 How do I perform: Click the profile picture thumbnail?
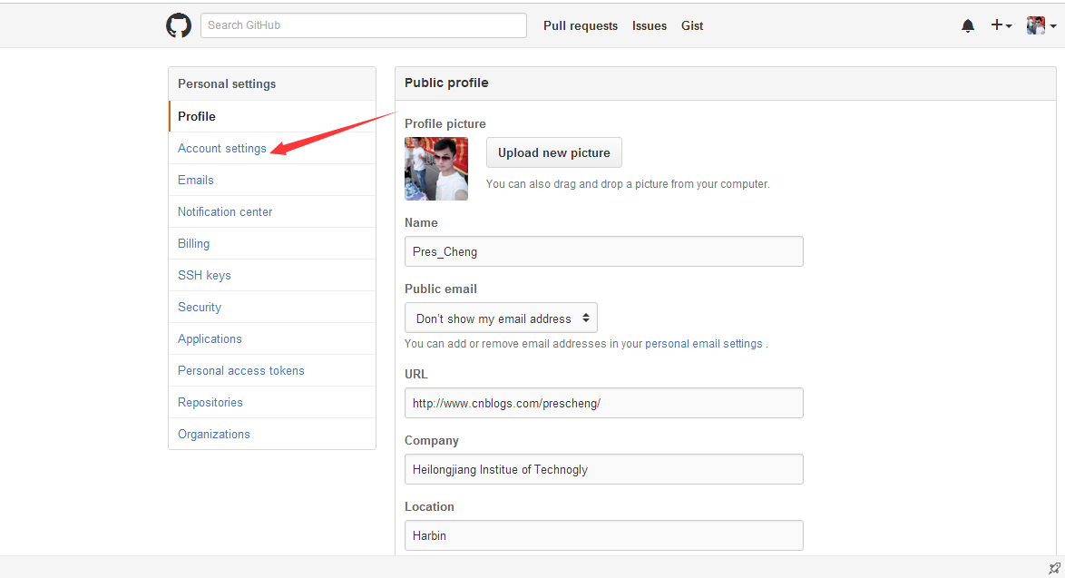[x=436, y=169]
